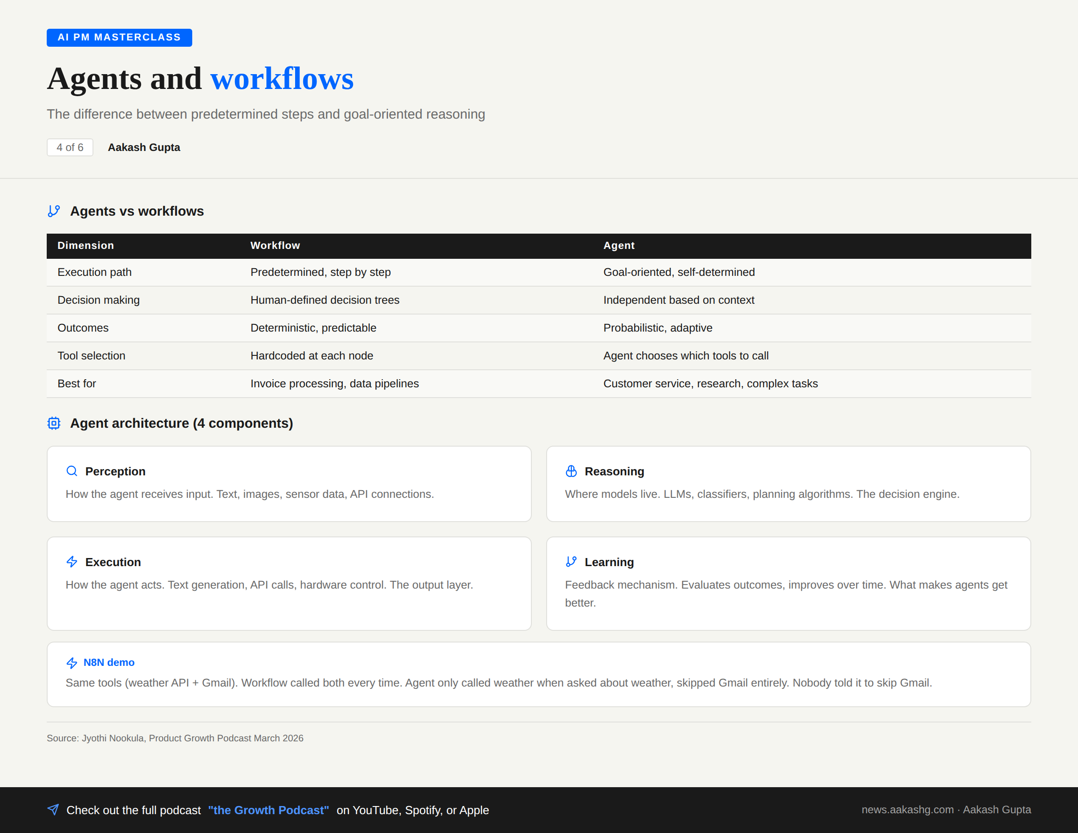Click the branch icon beside Agents vs workflows
The height and width of the screenshot is (833, 1078).
click(x=54, y=211)
